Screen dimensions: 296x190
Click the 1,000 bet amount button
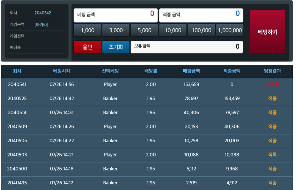coord(88,30)
